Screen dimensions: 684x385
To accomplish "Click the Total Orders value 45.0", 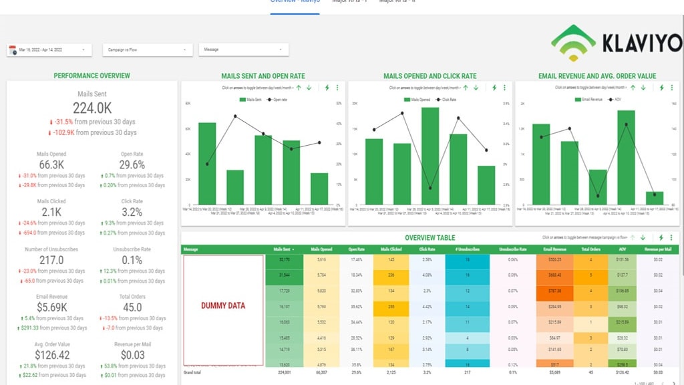I will [x=132, y=307].
